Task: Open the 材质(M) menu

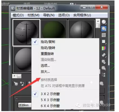Action: (33, 15)
